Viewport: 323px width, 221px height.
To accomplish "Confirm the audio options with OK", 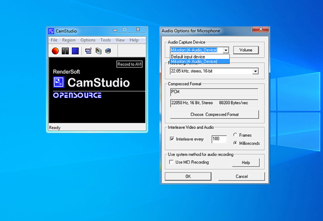I will tap(188, 176).
